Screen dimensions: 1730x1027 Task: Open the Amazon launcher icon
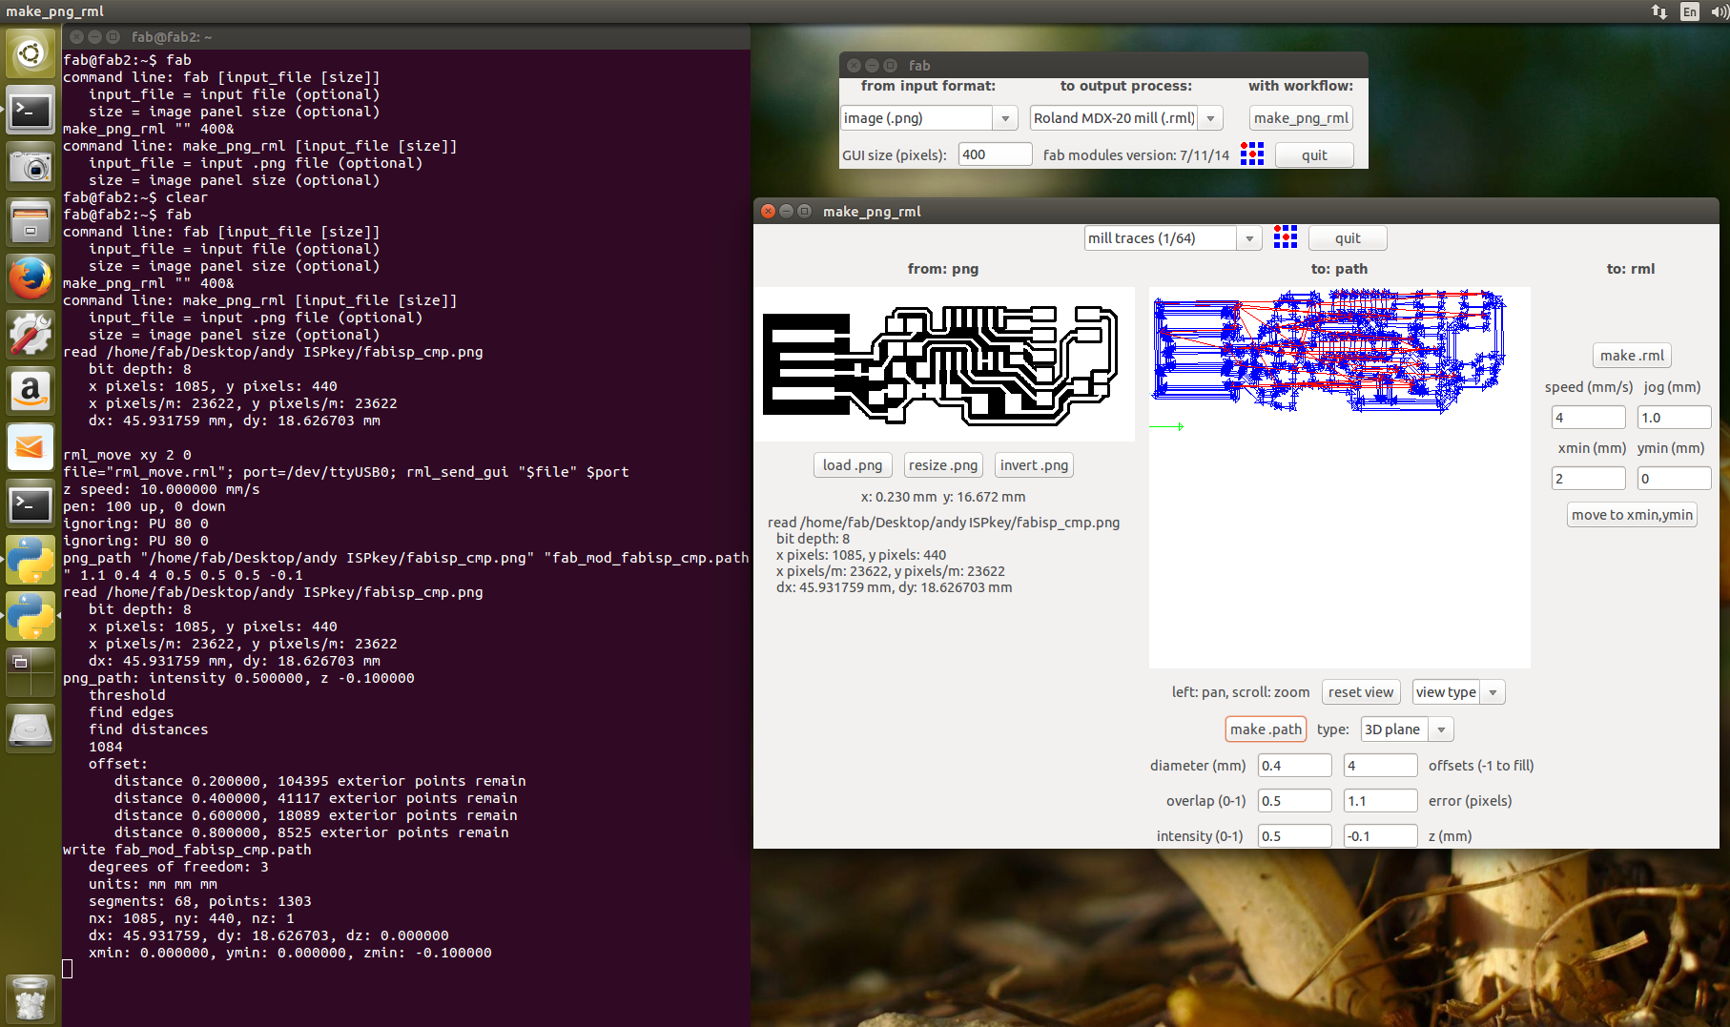pyautogui.click(x=31, y=391)
